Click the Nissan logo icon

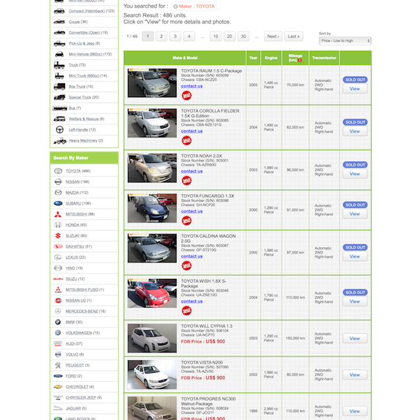[x=58, y=182]
